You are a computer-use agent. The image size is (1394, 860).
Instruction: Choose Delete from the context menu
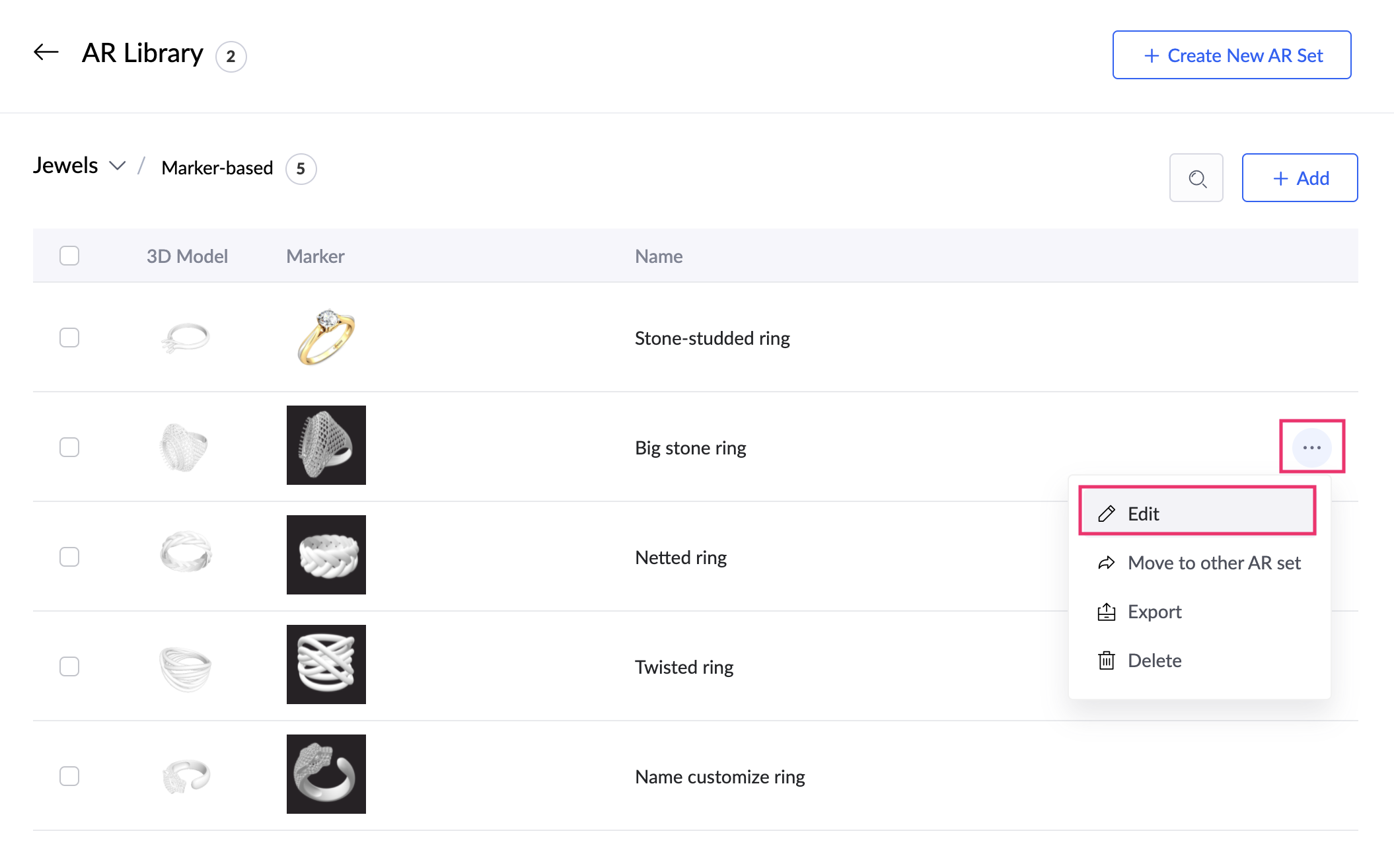pos(1154,661)
